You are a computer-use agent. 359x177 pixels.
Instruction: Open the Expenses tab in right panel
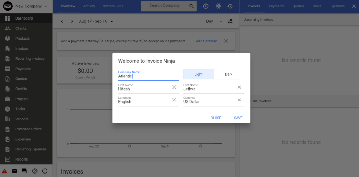pos(337,6)
